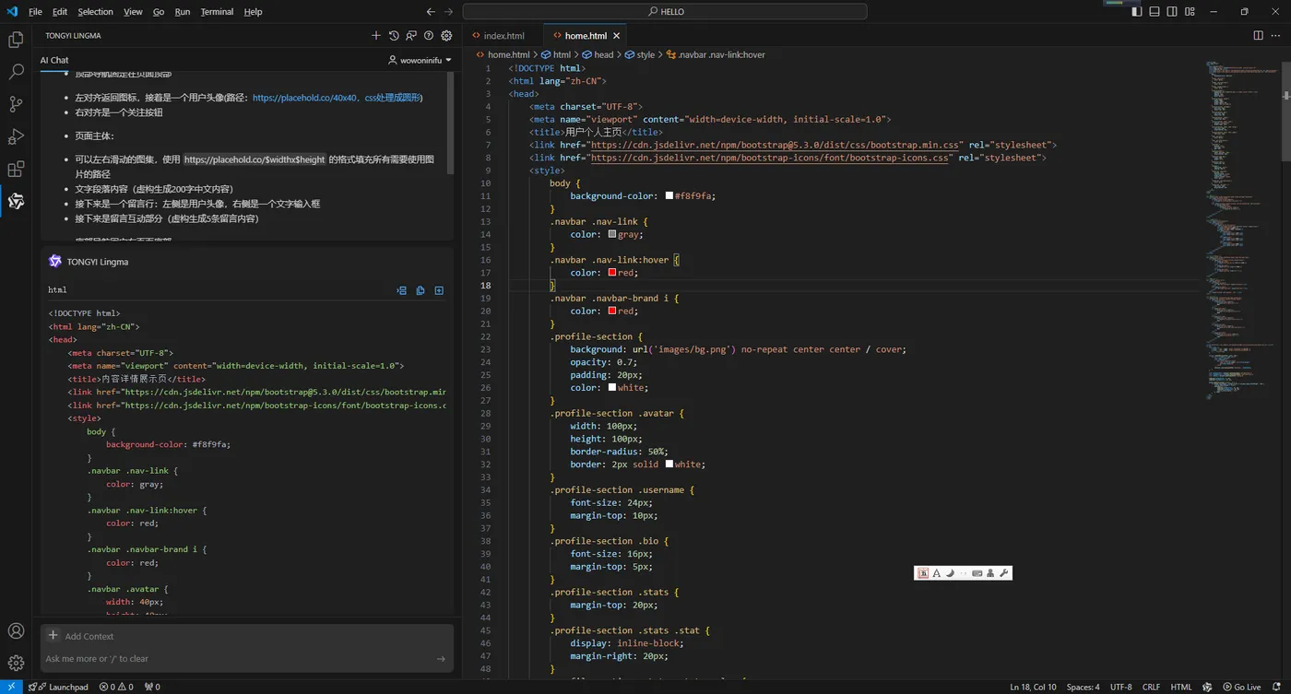Image resolution: width=1291 pixels, height=694 pixels.
Task: Click HTML language mode in status bar
Action: point(1181,687)
